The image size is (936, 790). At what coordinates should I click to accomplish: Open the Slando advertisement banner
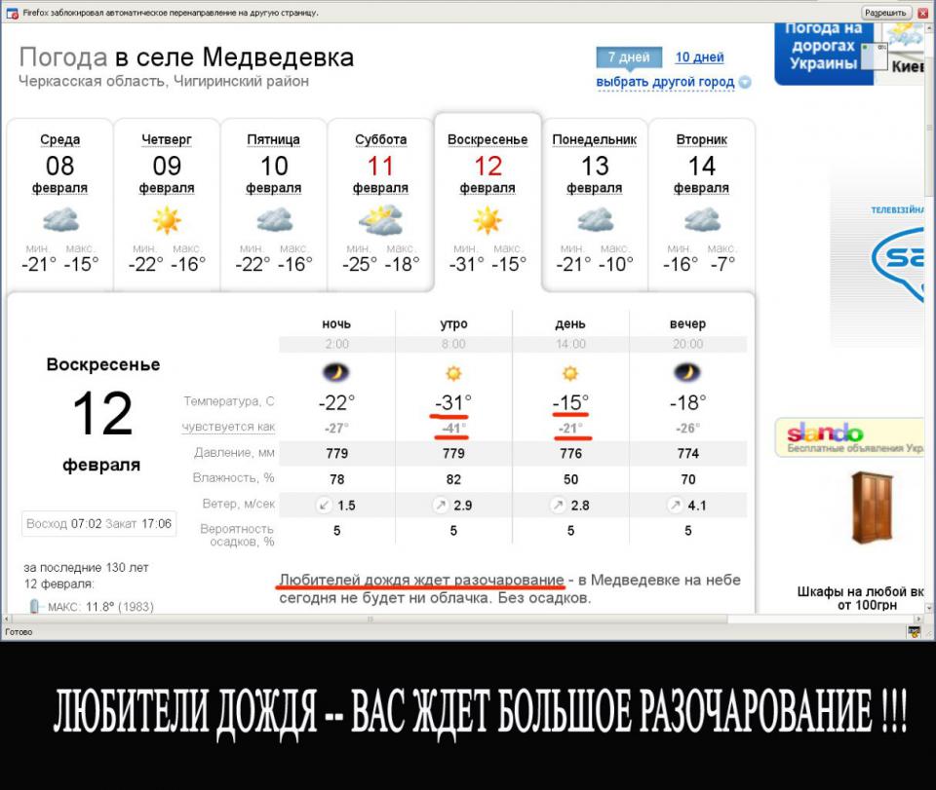tap(848, 436)
